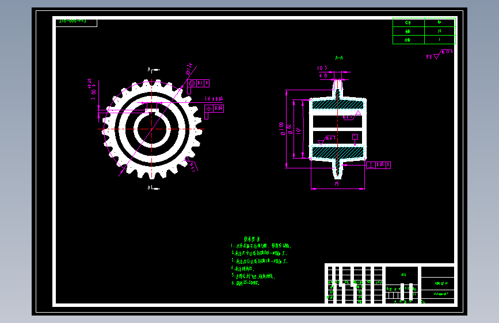Select technical requirement line 1
Viewport: 499px width, 323px height.
(x=261, y=246)
